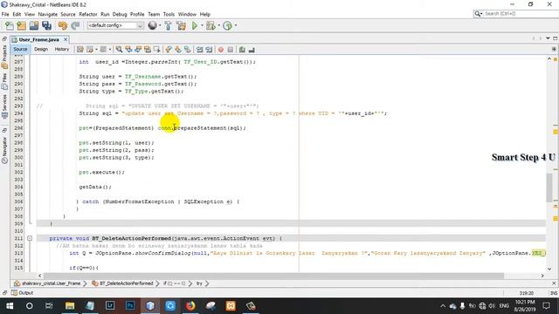Expand the Debug Project dropdown arrow

[219, 25]
